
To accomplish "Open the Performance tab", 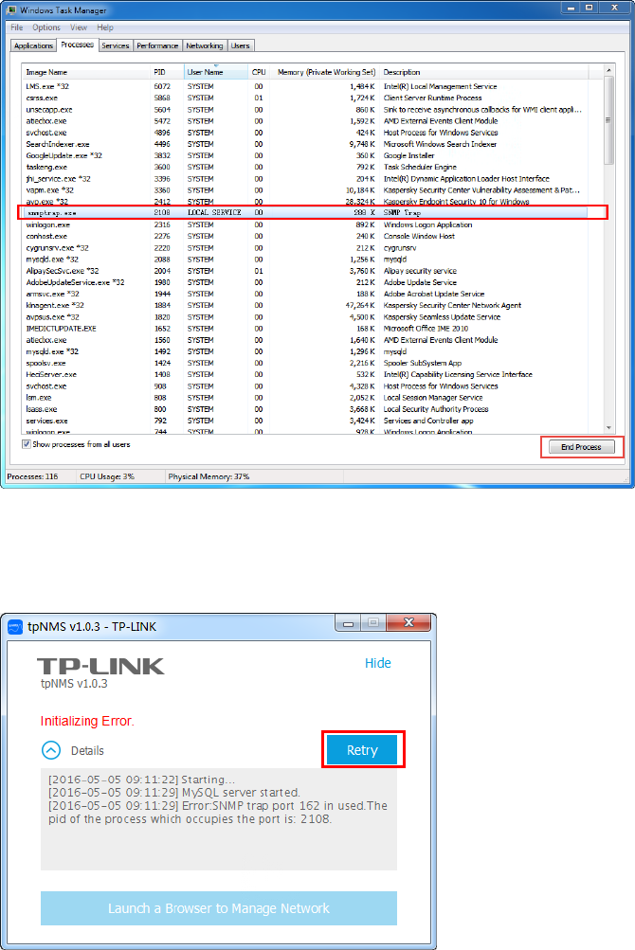I will (x=157, y=45).
